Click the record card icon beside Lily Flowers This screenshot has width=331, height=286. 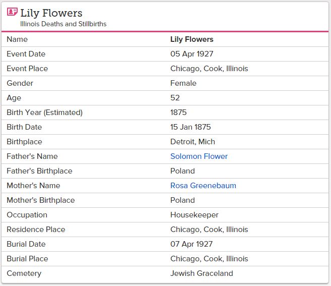(13, 12)
